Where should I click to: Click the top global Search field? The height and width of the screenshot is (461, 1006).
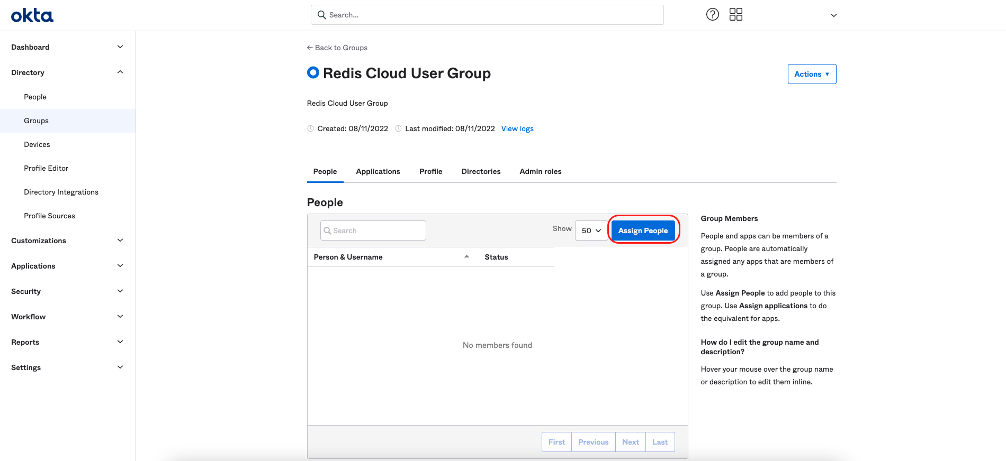coord(487,15)
